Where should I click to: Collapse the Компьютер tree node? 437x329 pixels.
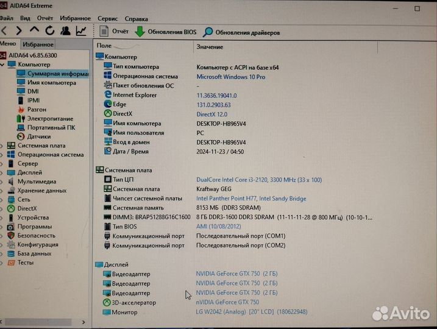tap(2, 65)
